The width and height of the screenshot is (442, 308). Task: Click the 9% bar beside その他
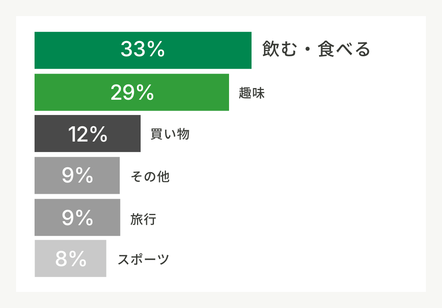click(x=77, y=175)
